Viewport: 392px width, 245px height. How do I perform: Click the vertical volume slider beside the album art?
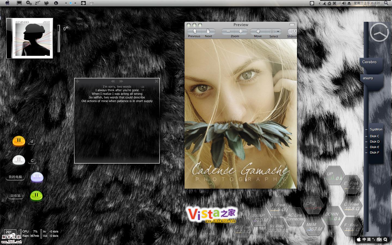(59, 39)
